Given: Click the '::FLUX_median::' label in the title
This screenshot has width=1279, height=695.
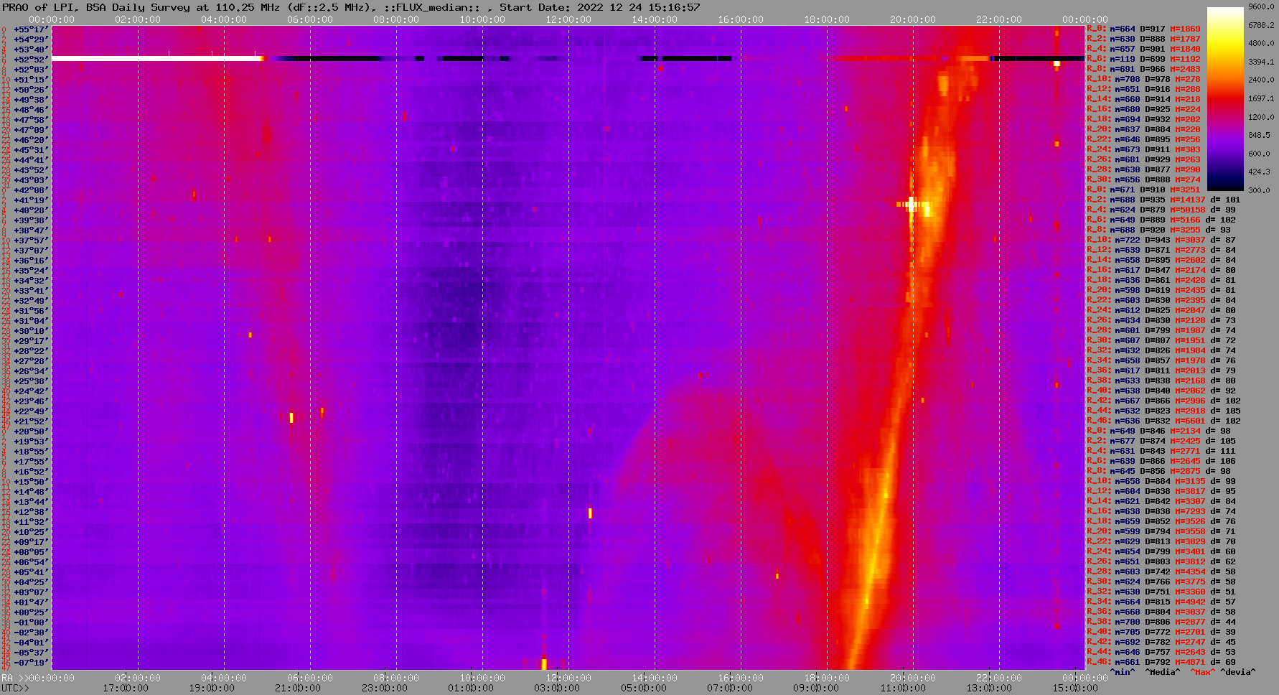Looking at the screenshot, I should coord(432,7).
